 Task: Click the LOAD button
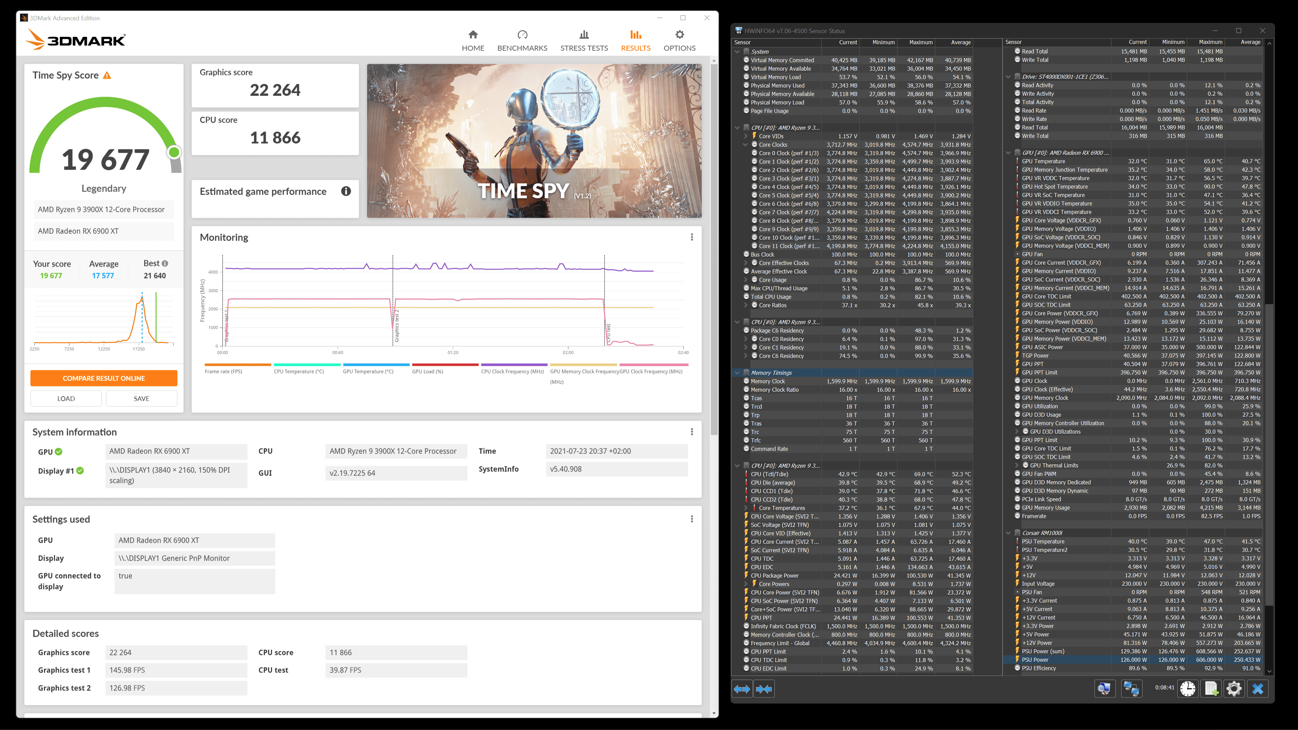pyautogui.click(x=66, y=398)
